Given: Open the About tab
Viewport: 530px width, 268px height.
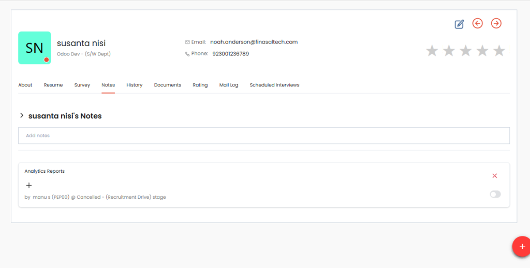Looking at the screenshot, I should (25, 85).
